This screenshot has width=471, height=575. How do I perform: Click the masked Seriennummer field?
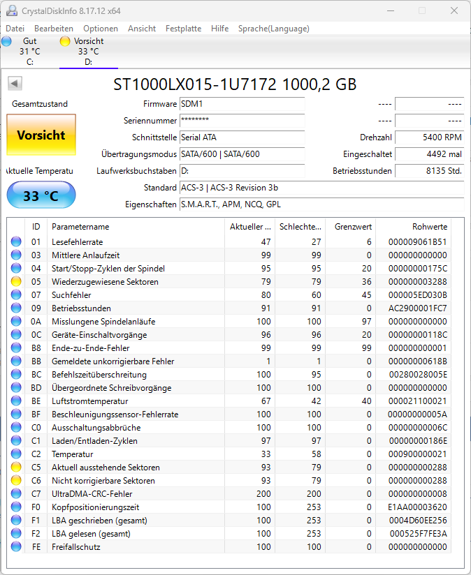pyautogui.click(x=242, y=121)
